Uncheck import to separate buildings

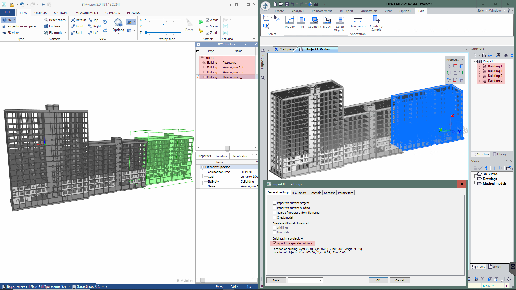(x=275, y=243)
